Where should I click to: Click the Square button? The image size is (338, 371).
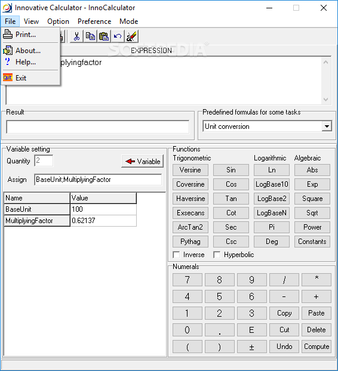click(312, 199)
